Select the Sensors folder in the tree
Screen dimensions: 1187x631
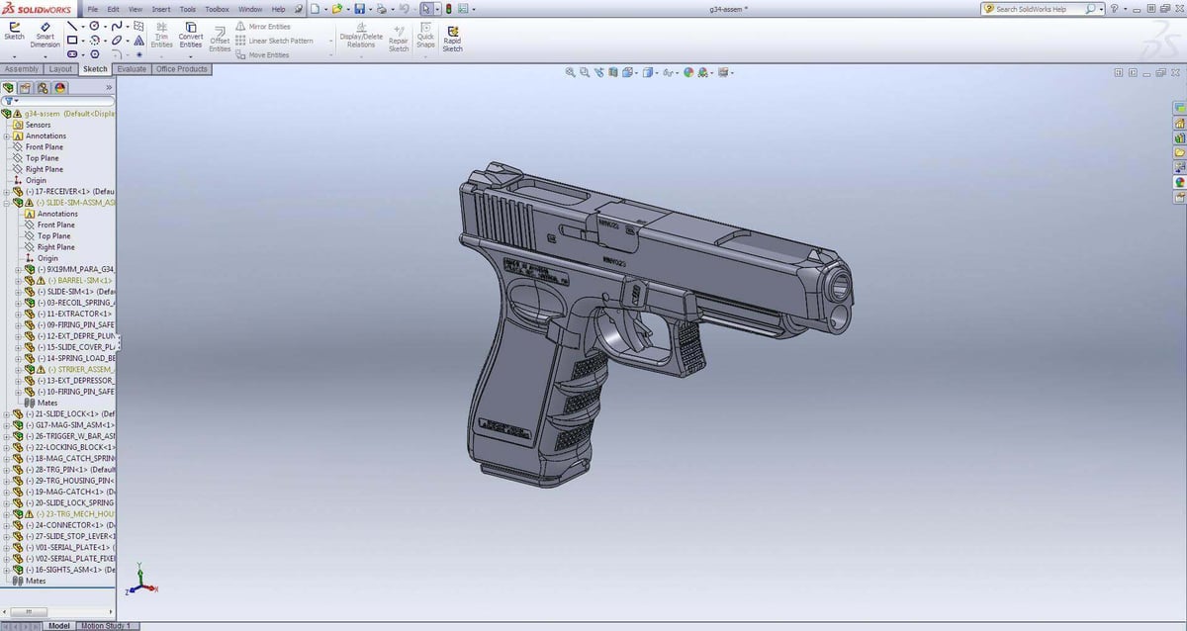32,125
